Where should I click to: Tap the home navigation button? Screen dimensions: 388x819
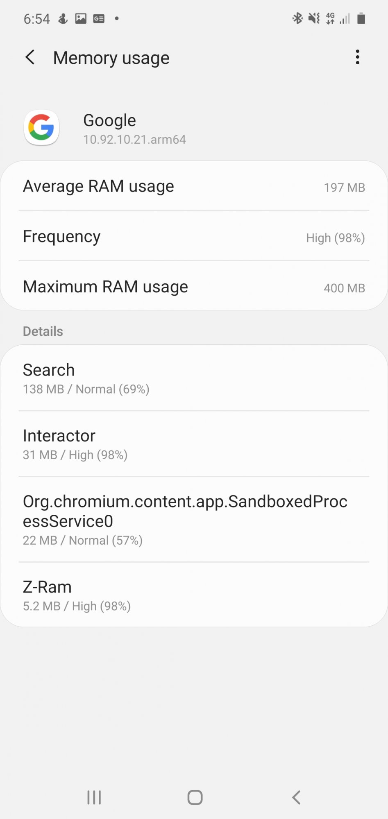[x=195, y=797]
